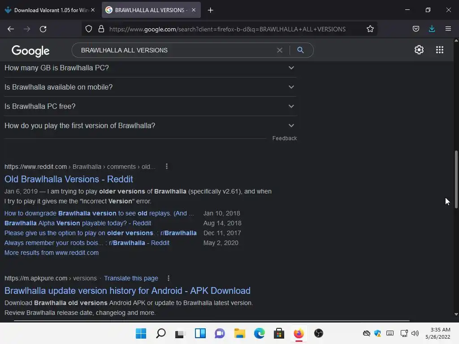Click the OneDrive cloud tray icon
This screenshot has height=344, width=459.
[367, 333]
